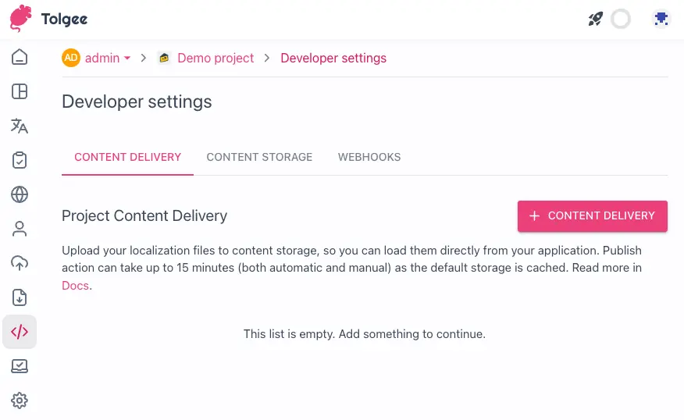
Task: Open the Docs link
Action: pos(76,287)
